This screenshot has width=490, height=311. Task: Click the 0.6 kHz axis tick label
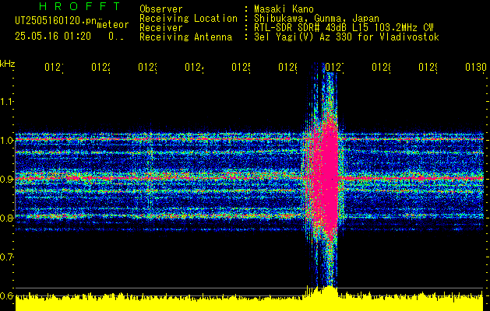tap(6, 295)
